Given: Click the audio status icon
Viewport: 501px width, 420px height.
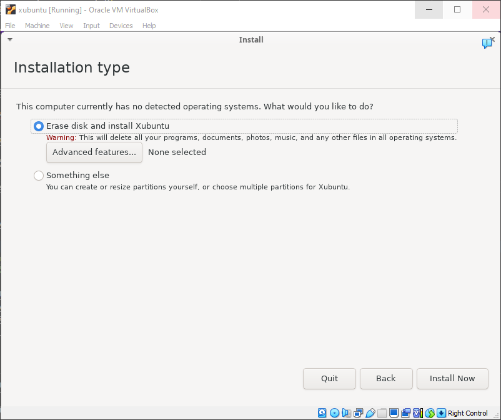Looking at the screenshot, I should 346,413.
